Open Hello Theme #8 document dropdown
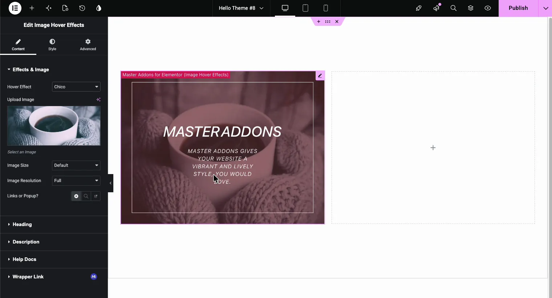552x298 pixels. tap(241, 8)
